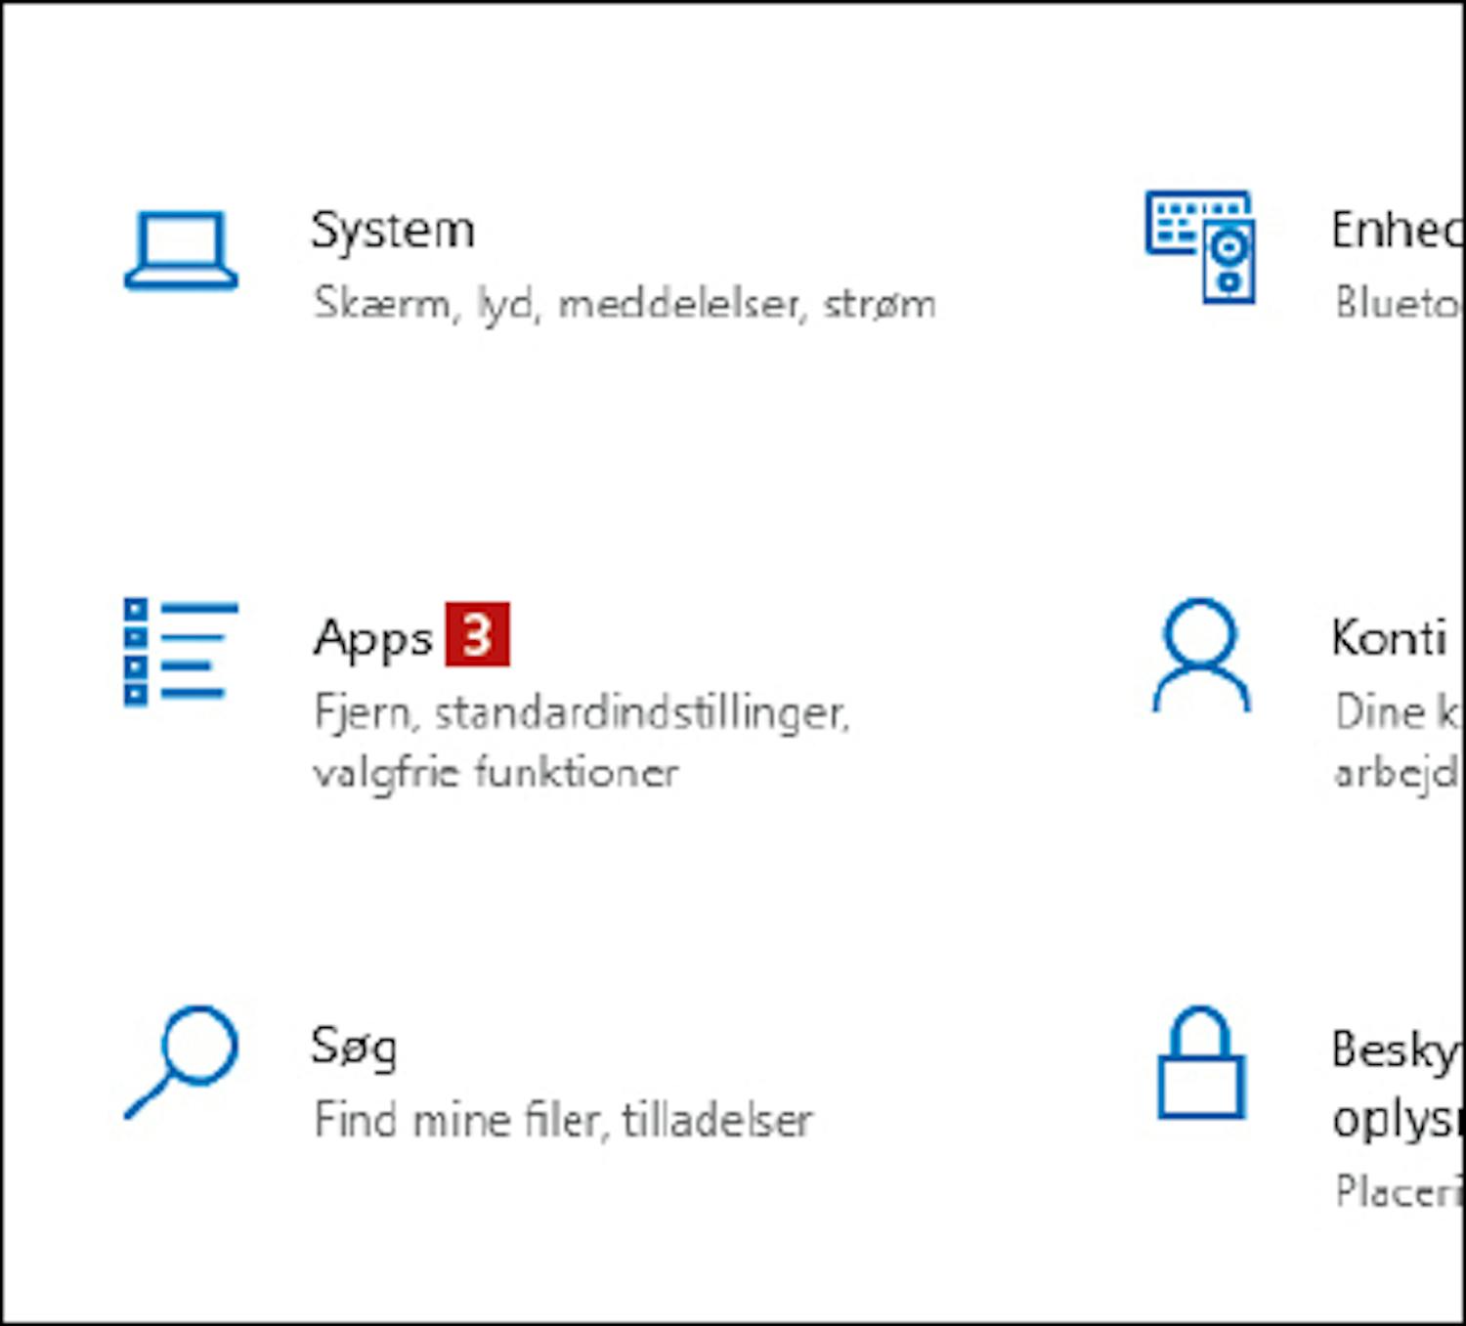Viewport: 1466px width, 1326px height.
Task: Click the red number 3 badge
Action: tap(477, 634)
